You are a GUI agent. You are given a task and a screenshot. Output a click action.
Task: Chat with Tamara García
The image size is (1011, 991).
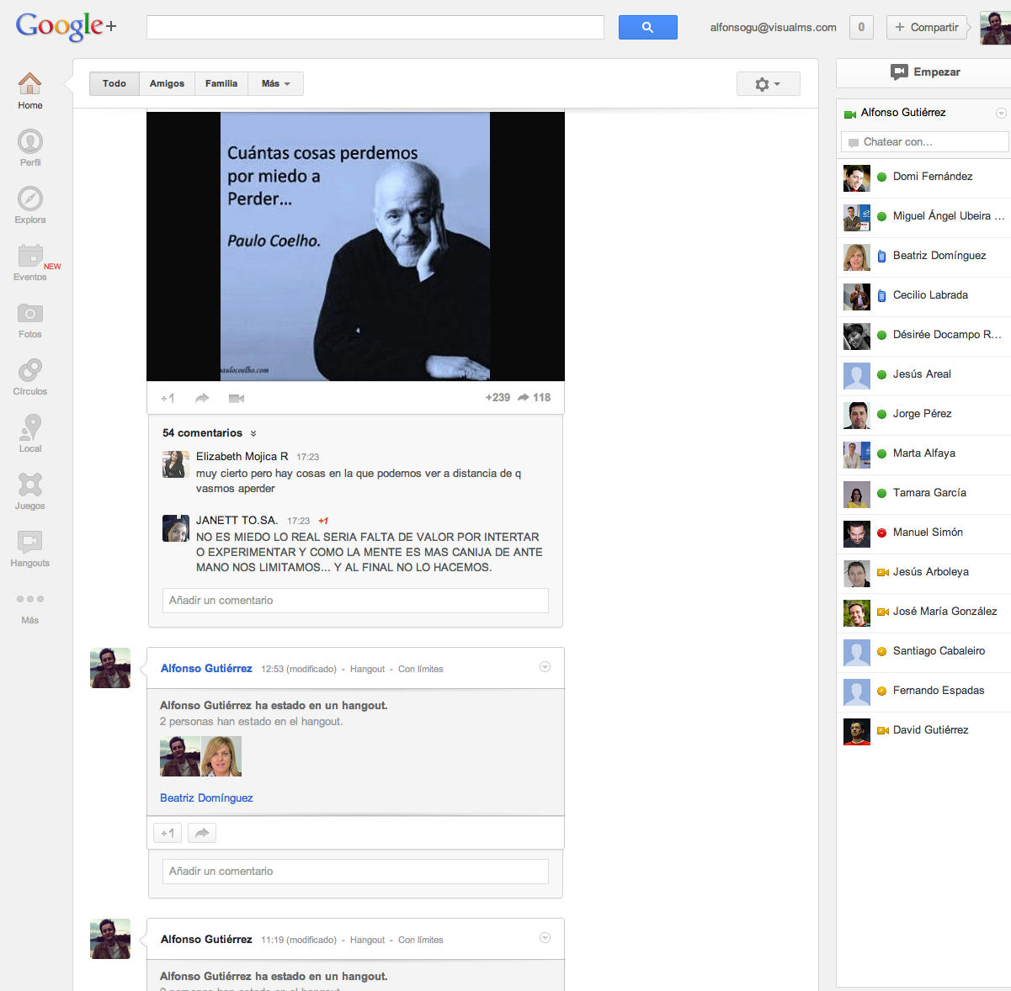click(923, 493)
